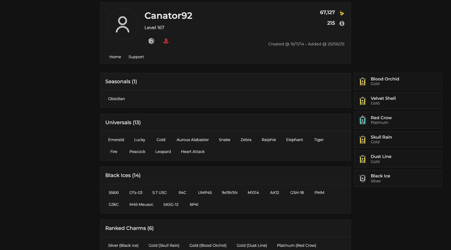This screenshot has width=451, height=250.
Task: Select the Leopard universal skin
Action: [x=163, y=151]
